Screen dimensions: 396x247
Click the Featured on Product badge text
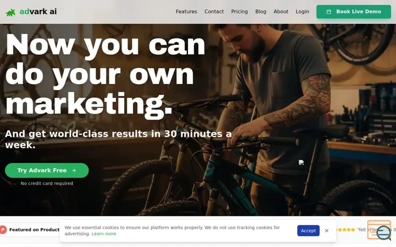[34, 230]
